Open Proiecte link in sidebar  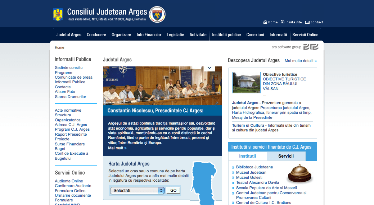62,139
